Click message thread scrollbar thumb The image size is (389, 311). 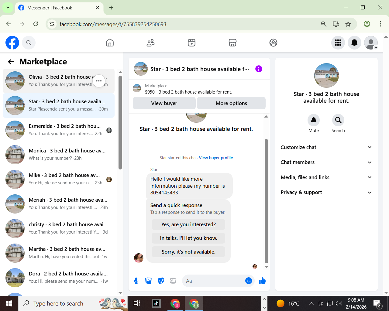click(x=266, y=200)
